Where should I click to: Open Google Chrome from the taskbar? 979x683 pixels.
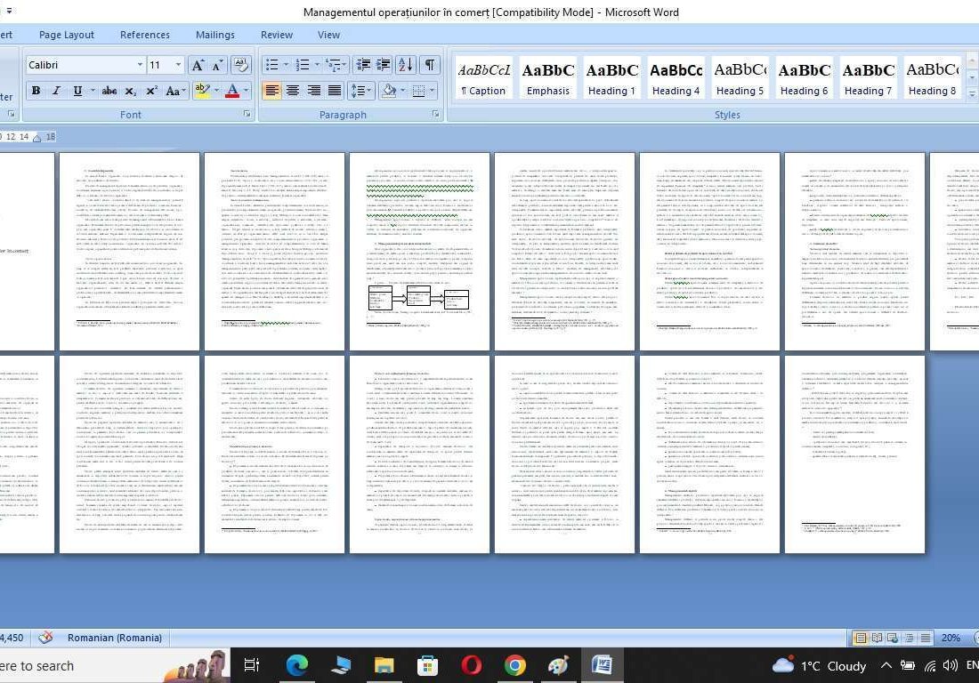tap(514, 665)
